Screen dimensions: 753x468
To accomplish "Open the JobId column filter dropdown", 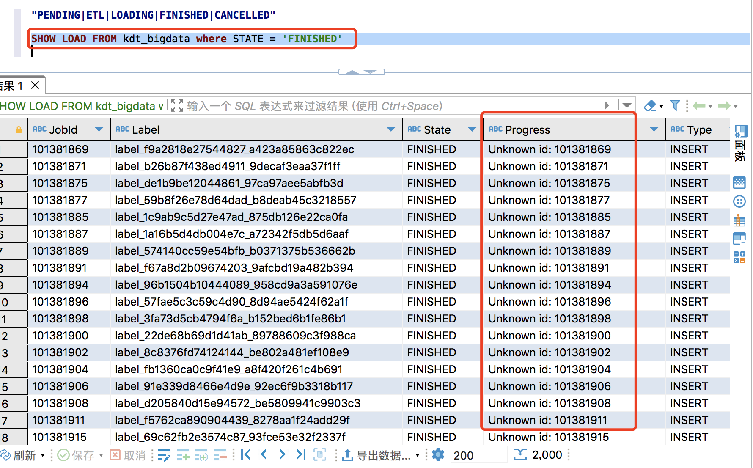I will pos(99,129).
